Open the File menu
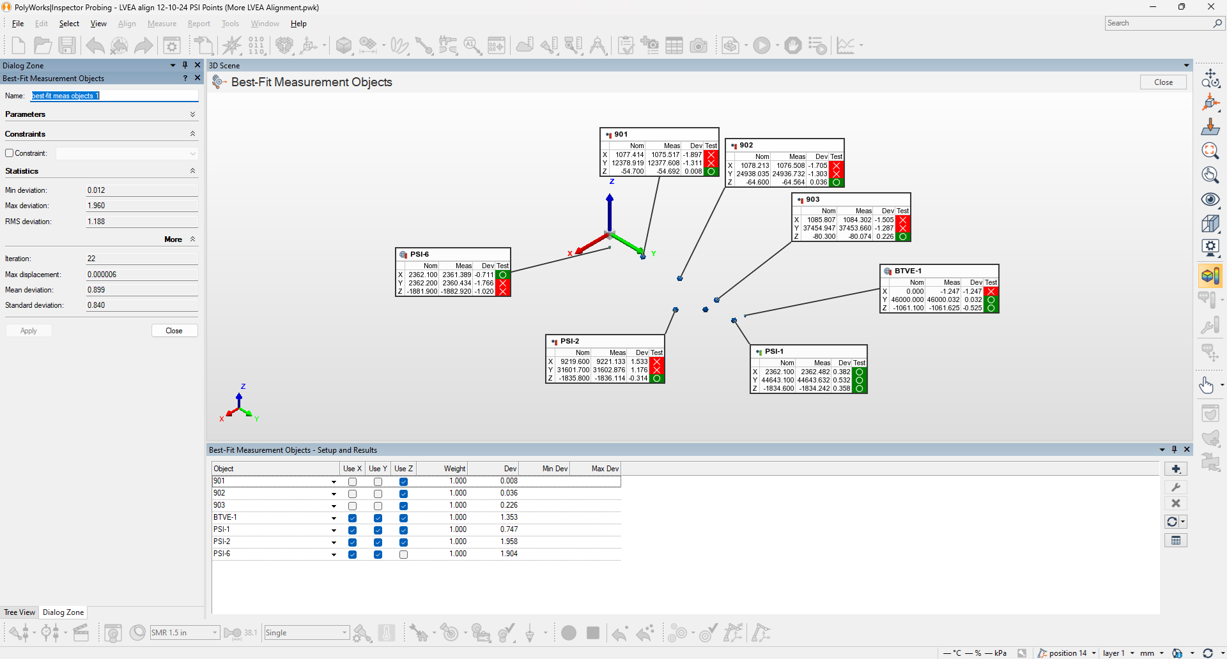1227x659 pixels. tap(18, 24)
